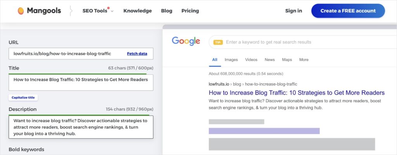Switch to the Videos tab
Image resolution: width=397 pixels, height=155 pixels.
(x=251, y=60)
